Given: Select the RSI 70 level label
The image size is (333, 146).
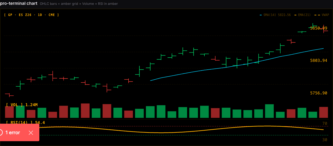Looking at the screenshot, I should tap(325, 123).
